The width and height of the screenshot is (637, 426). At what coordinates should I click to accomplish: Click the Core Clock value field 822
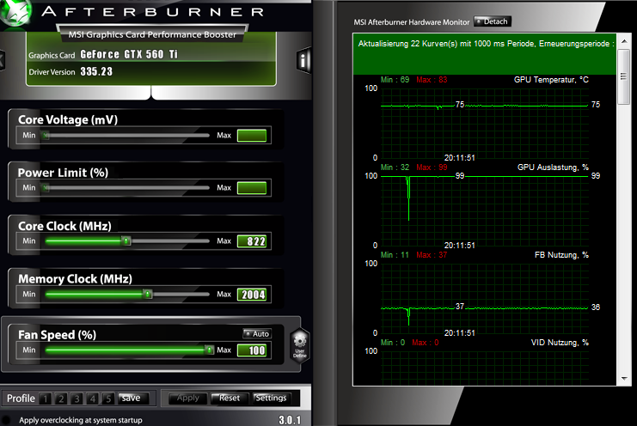tap(253, 241)
